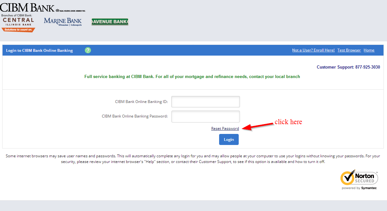Screen dimensions: 387x211
Task: Click the Avenue Bank logo
Action: click(110, 22)
